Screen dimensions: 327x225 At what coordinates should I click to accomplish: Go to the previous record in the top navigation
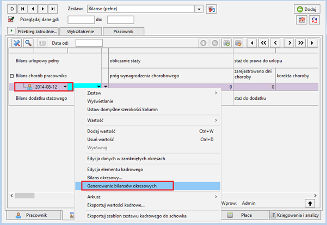[x=33, y=9]
